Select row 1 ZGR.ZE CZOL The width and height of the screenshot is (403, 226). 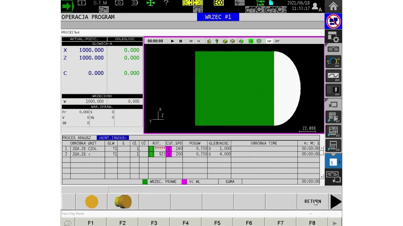point(191,149)
